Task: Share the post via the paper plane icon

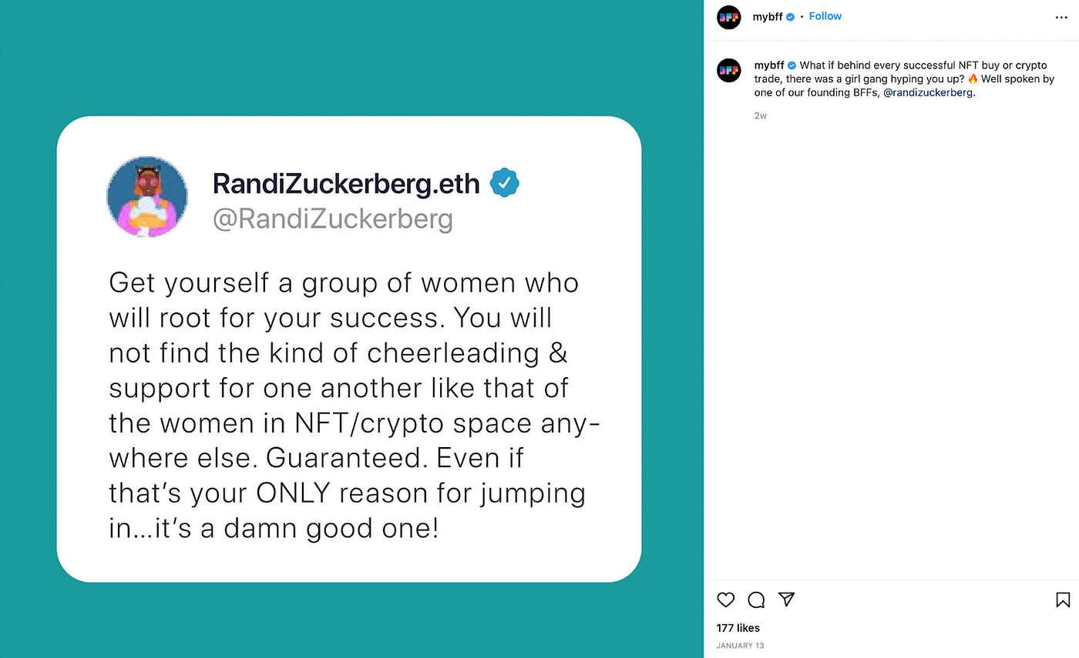Action: (787, 600)
